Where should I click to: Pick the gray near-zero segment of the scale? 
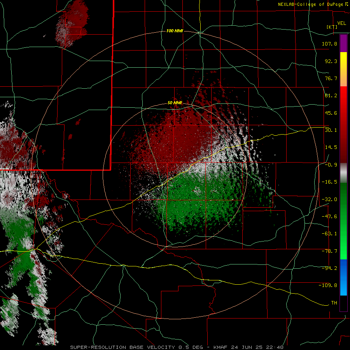[x=343, y=173]
